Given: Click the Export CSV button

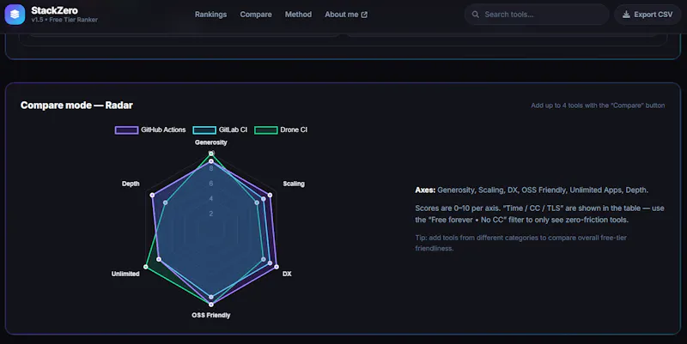Looking at the screenshot, I should click(647, 15).
